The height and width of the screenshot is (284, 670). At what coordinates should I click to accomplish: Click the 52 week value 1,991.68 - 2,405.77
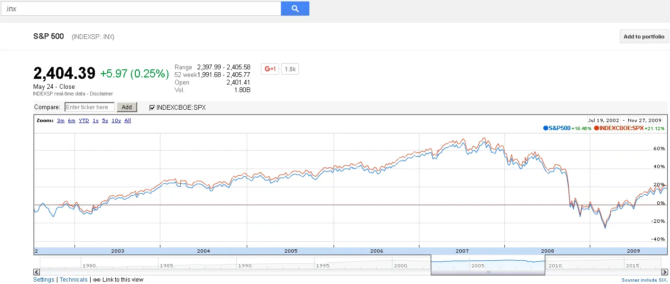tap(223, 75)
